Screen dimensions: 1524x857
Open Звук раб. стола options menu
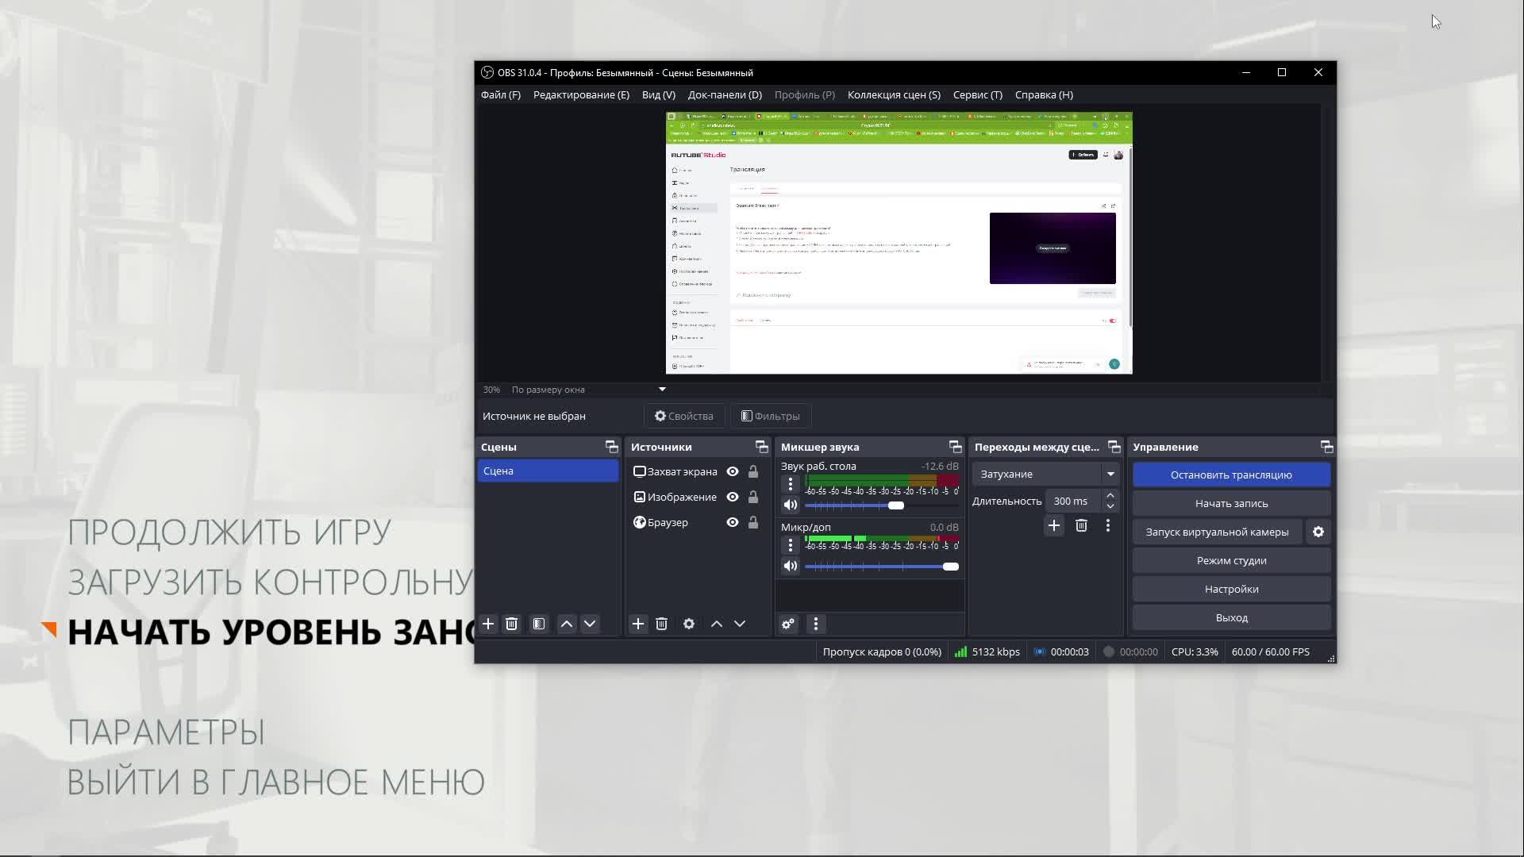click(x=791, y=484)
